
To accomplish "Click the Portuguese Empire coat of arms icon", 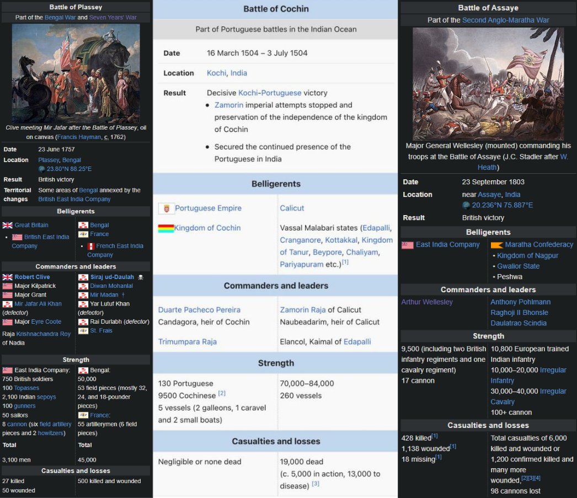I will pos(166,208).
